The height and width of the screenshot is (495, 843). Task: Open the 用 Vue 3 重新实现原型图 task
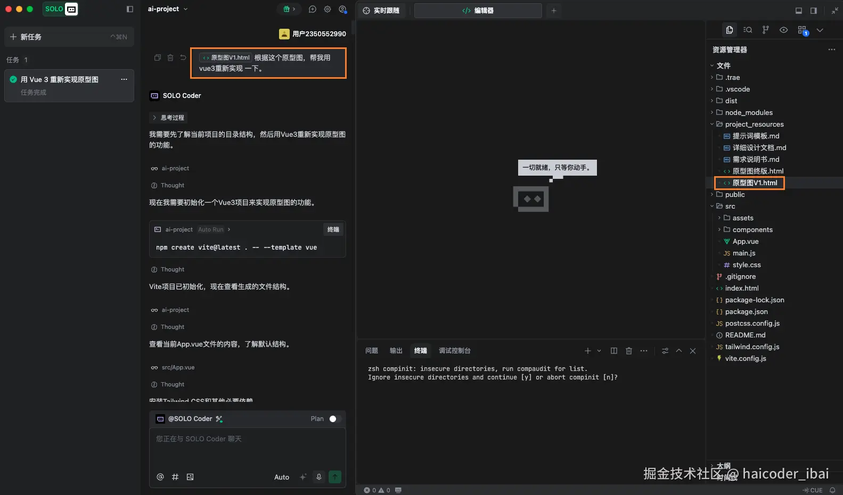click(x=69, y=85)
